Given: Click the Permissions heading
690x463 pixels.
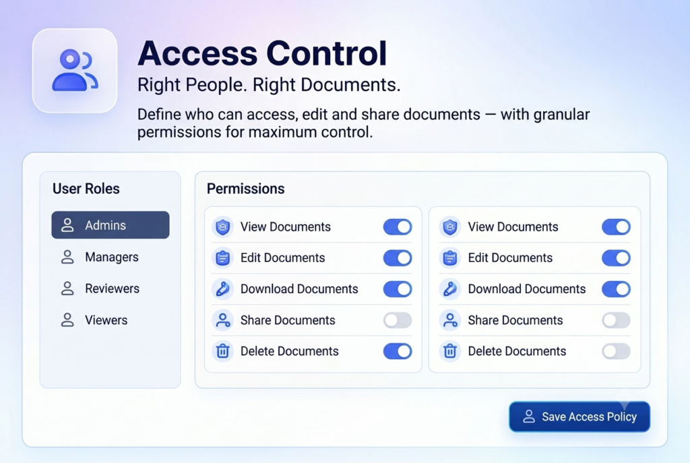Looking at the screenshot, I should tap(245, 189).
